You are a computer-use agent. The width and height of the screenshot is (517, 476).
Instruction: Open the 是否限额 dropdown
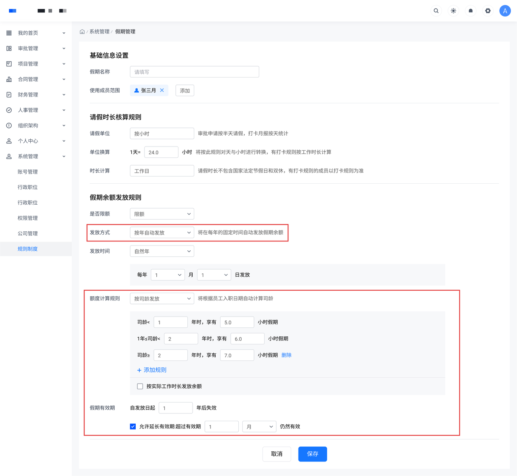click(162, 214)
